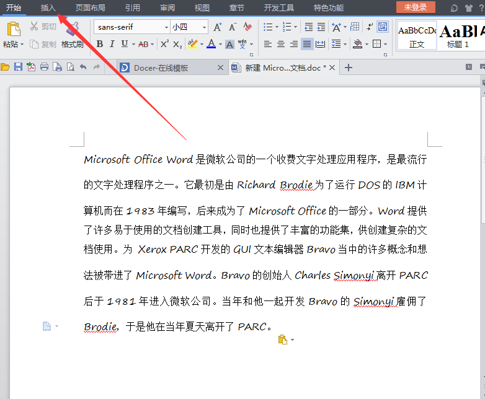The image size is (485, 399).
Task: Click the line spacing icon
Action: pos(336,44)
